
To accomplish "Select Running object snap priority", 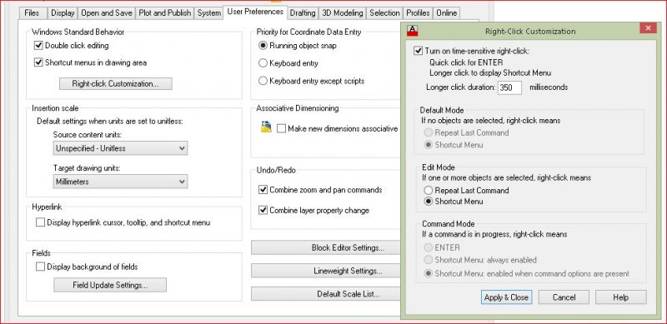I will pyautogui.click(x=263, y=45).
